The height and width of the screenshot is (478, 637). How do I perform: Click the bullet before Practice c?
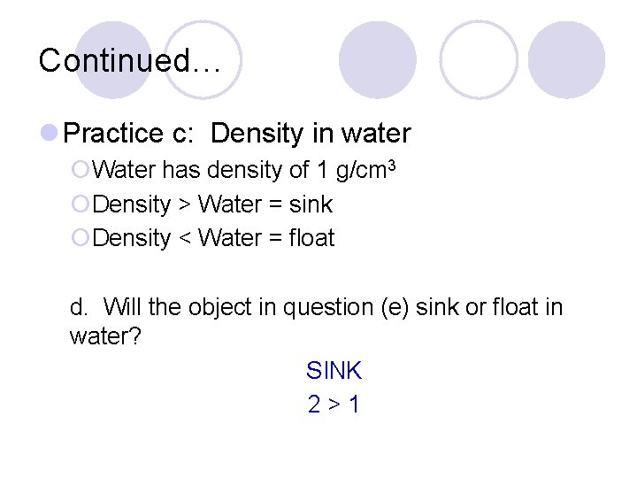pos(52,134)
